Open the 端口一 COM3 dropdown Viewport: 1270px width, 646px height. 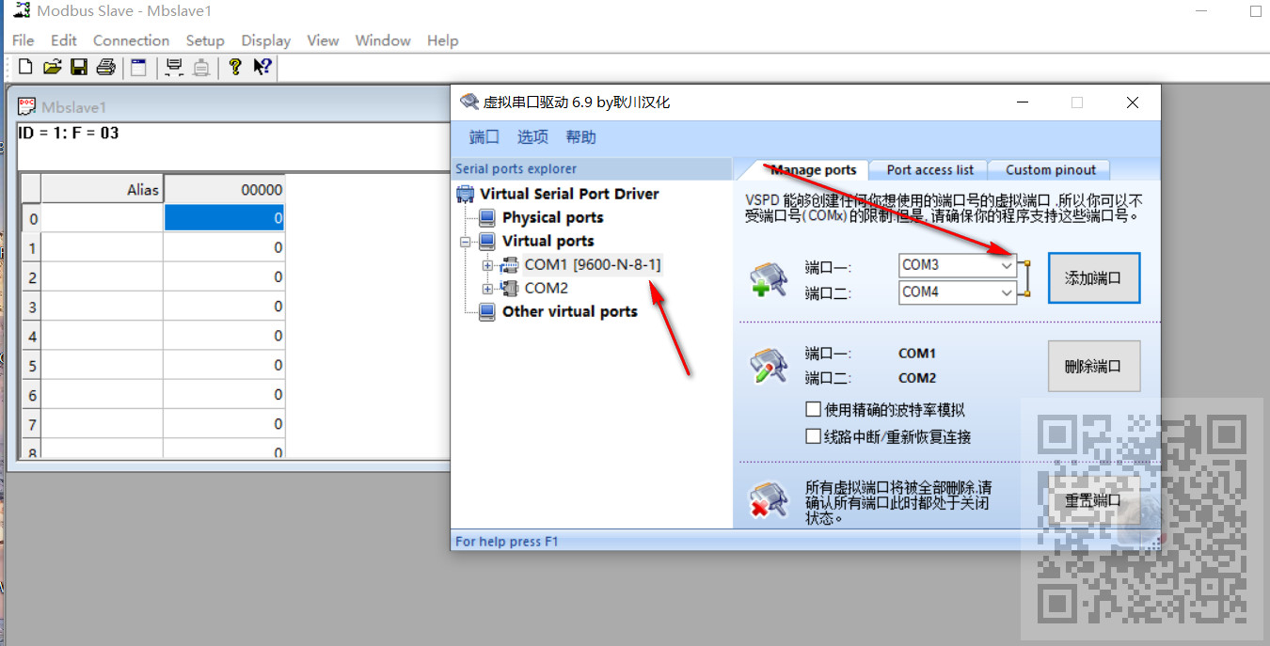coord(1007,265)
